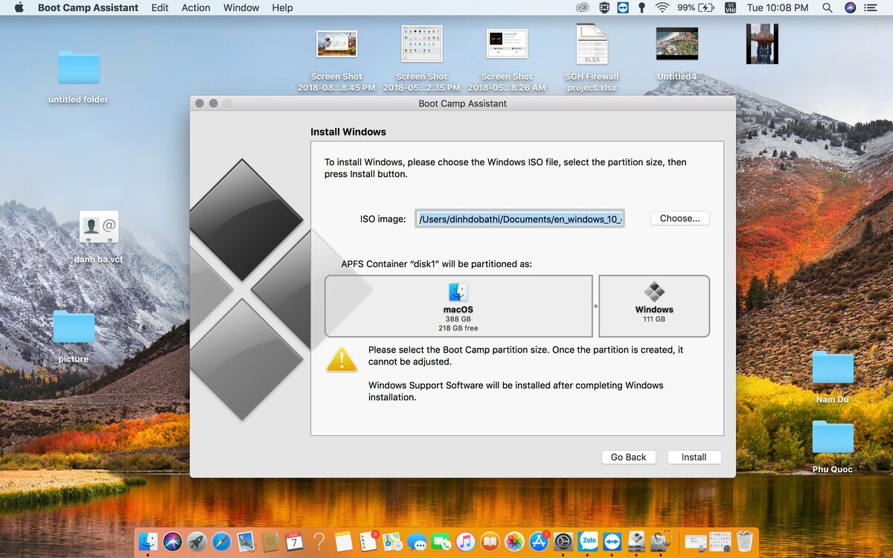Select untitled folder on desktop
893x558 pixels.
(x=78, y=76)
